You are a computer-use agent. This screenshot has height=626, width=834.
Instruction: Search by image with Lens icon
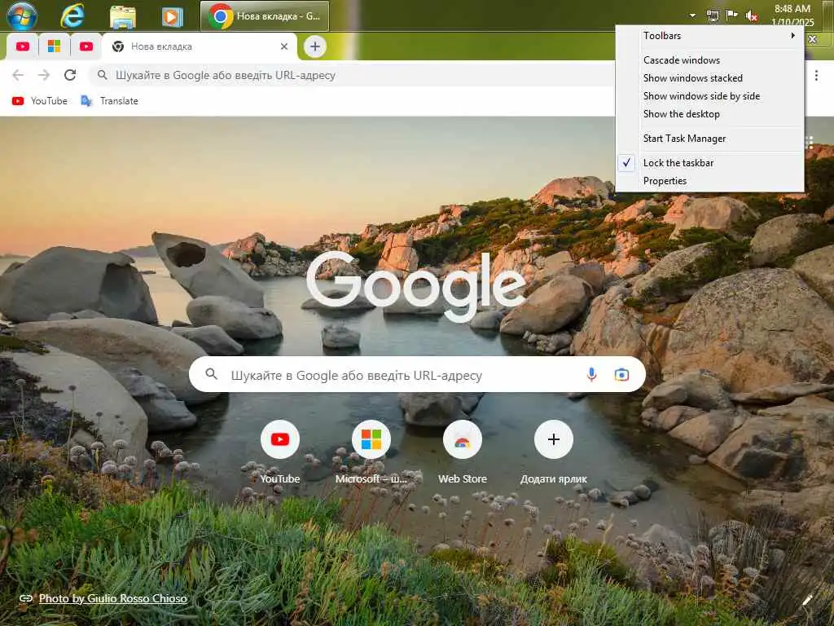pos(621,375)
